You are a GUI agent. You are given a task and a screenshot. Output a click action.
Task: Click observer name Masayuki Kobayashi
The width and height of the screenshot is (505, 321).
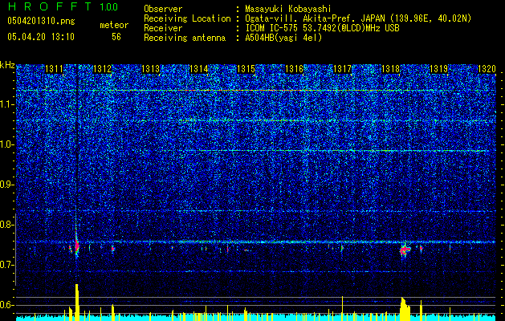[288, 9]
